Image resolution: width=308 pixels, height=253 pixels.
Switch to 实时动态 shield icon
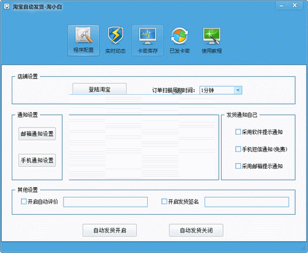[x=115, y=40]
